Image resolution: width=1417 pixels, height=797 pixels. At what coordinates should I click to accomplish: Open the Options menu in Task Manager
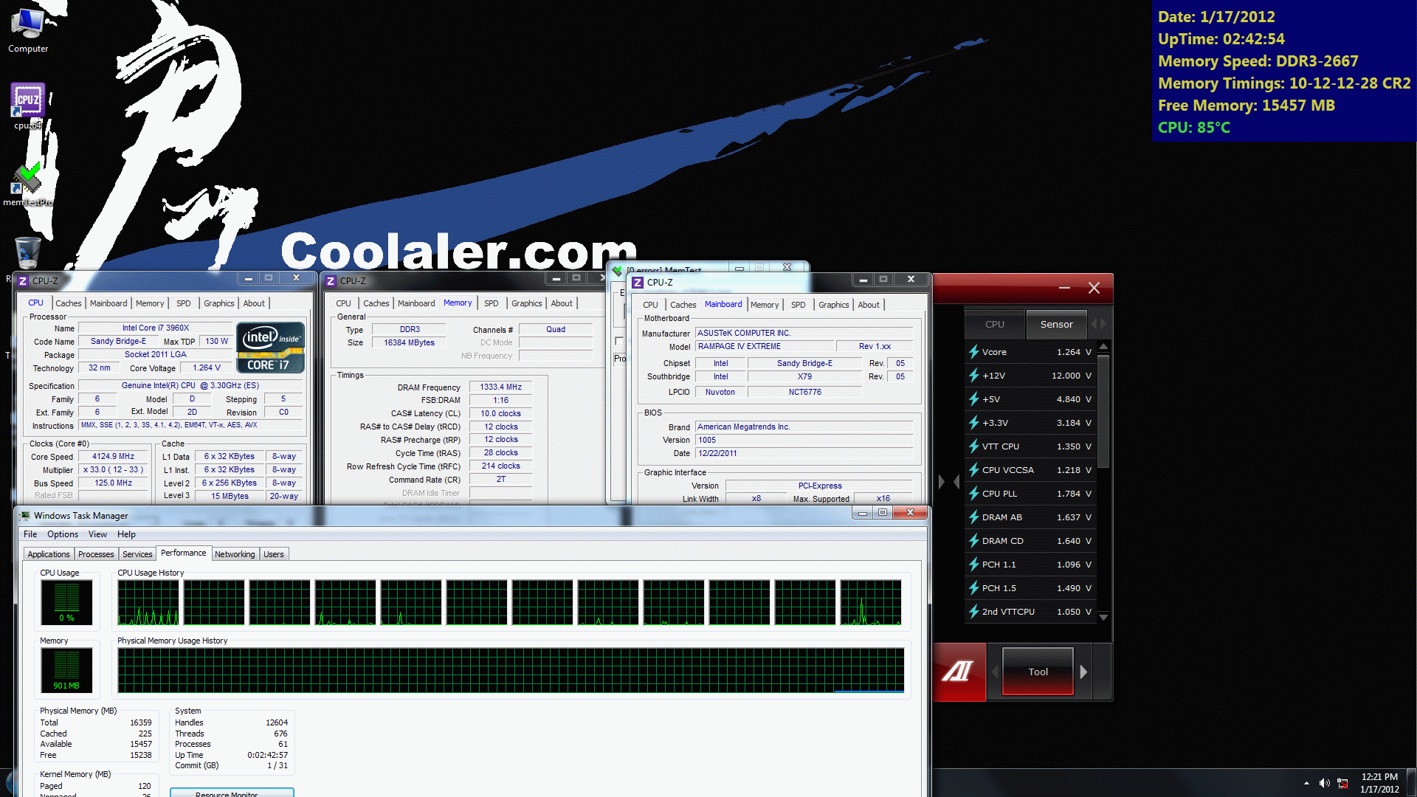(63, 534)
